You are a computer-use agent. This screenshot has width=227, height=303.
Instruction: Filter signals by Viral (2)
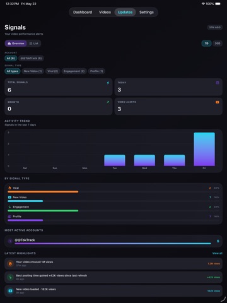(52, 71)
